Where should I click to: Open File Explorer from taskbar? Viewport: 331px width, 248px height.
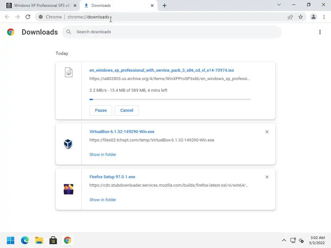[39, 240]
